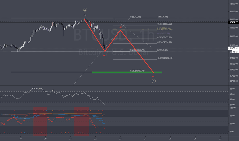Select the 60000.00 price scale value
The height and width of the screenshot is (141, 239).
tap(234, 12)
